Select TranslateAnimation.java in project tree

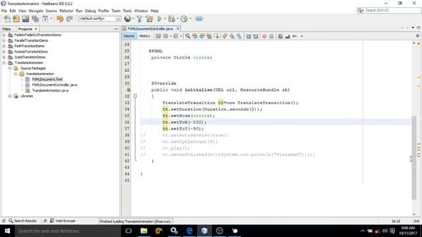coord(50,91)
